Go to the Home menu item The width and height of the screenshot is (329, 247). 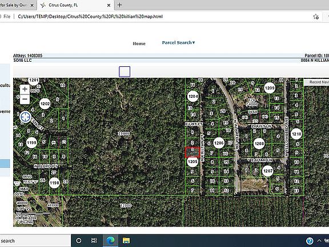139,43
